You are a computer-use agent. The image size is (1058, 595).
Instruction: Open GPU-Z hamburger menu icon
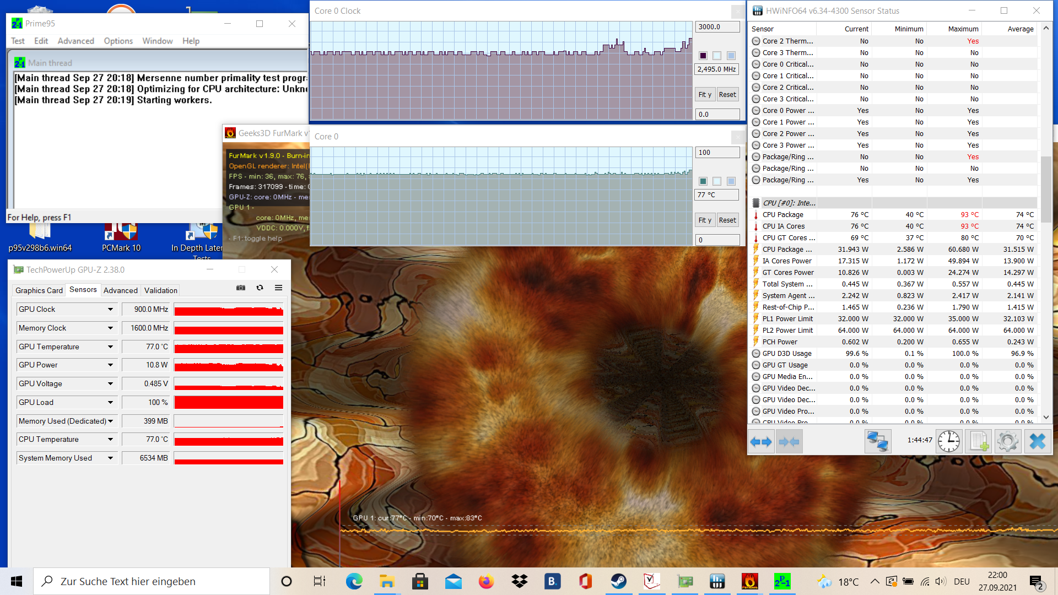279,288
